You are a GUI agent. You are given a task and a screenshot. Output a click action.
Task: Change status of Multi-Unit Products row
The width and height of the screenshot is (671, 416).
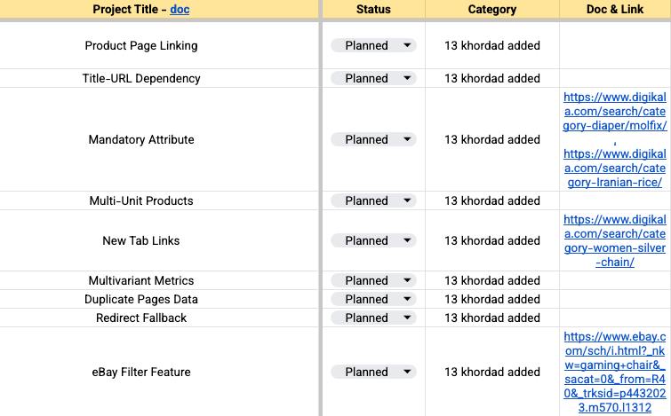(407, 200)
